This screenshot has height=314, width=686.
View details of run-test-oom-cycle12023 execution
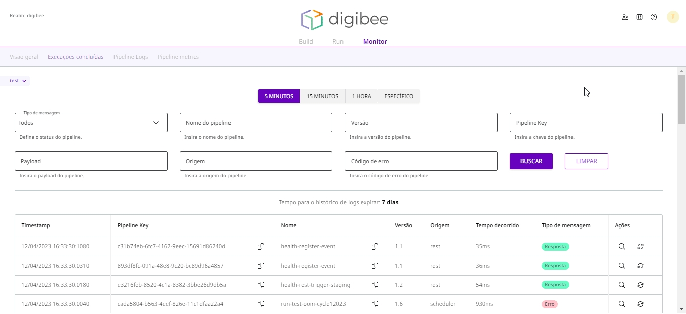(622, 304)
